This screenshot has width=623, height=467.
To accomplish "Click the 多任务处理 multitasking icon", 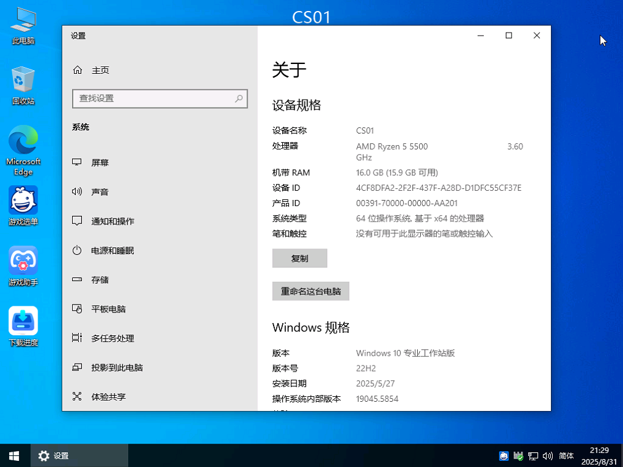I will tap(76, 338).
